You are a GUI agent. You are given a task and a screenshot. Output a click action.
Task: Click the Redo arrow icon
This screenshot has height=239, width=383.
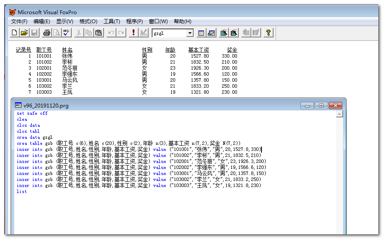tap(121, 33)
